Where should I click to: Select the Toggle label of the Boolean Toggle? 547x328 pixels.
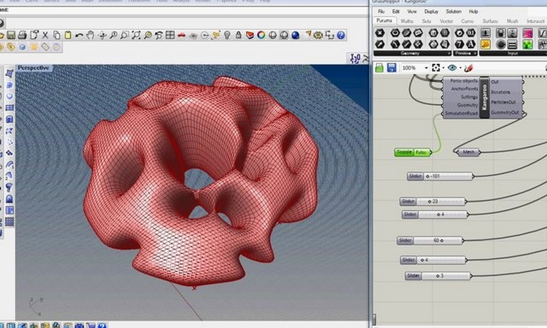click(x=404, y=152)
